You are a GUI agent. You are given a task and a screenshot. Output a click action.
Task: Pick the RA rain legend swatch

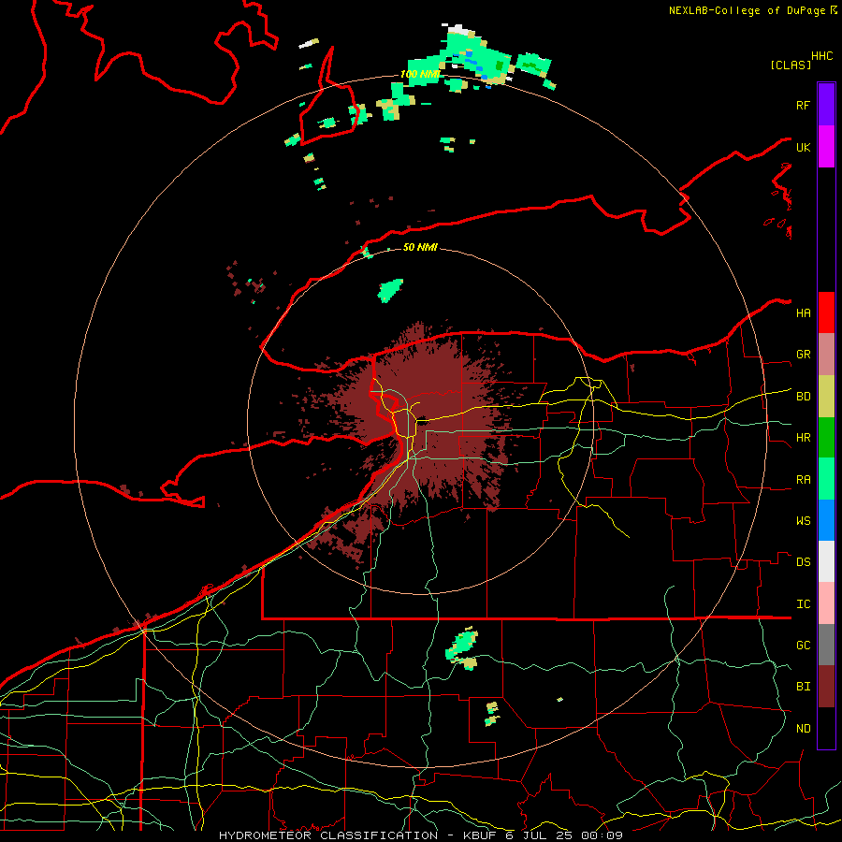pos(826,479)
